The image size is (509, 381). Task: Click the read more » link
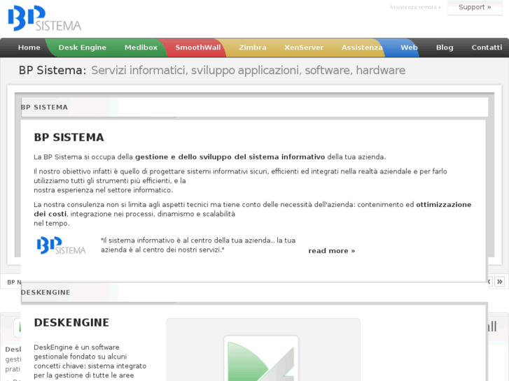coord(331,251)
